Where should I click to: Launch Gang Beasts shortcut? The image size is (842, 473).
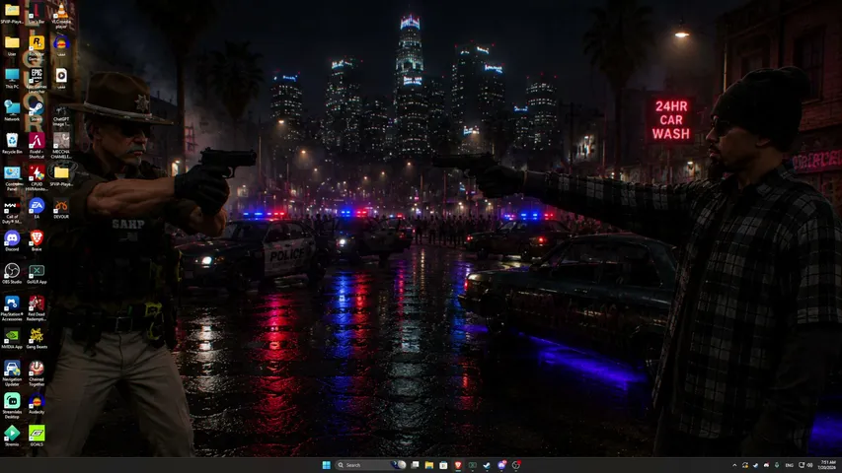pyautogui.click(x=37, y=339)
